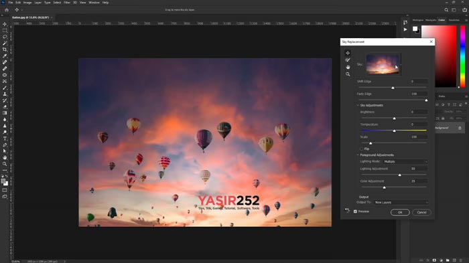Click the Lighting Adjustment slider handle
Image resolution: width=469 pixels, height=263 pixels.
(399, 175)
